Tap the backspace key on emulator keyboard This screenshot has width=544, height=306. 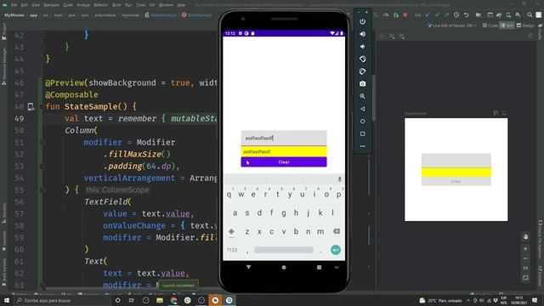pyautogui.click(x=337, y=231)
